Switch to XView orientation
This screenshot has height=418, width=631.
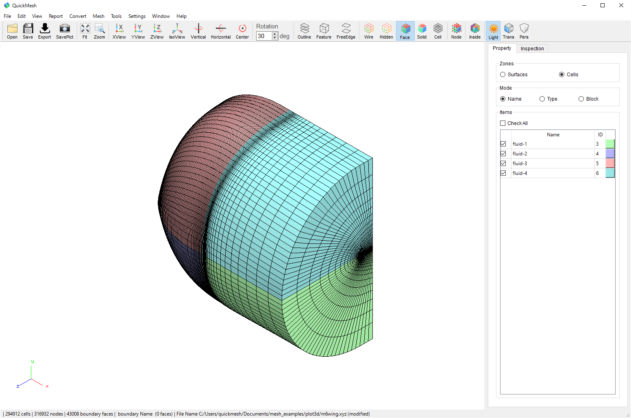(119, 31)
